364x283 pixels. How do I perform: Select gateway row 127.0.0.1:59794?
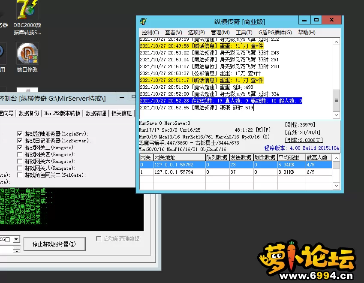coord(236,172)
